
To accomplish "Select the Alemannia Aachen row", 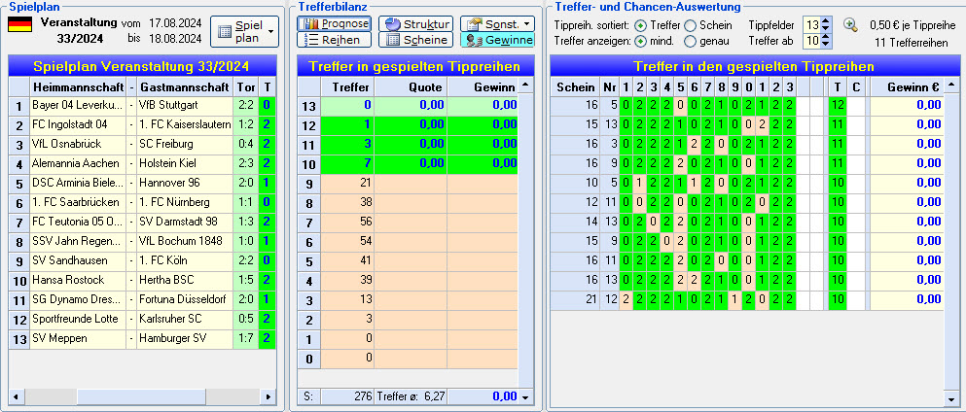I will coord(142,163).
